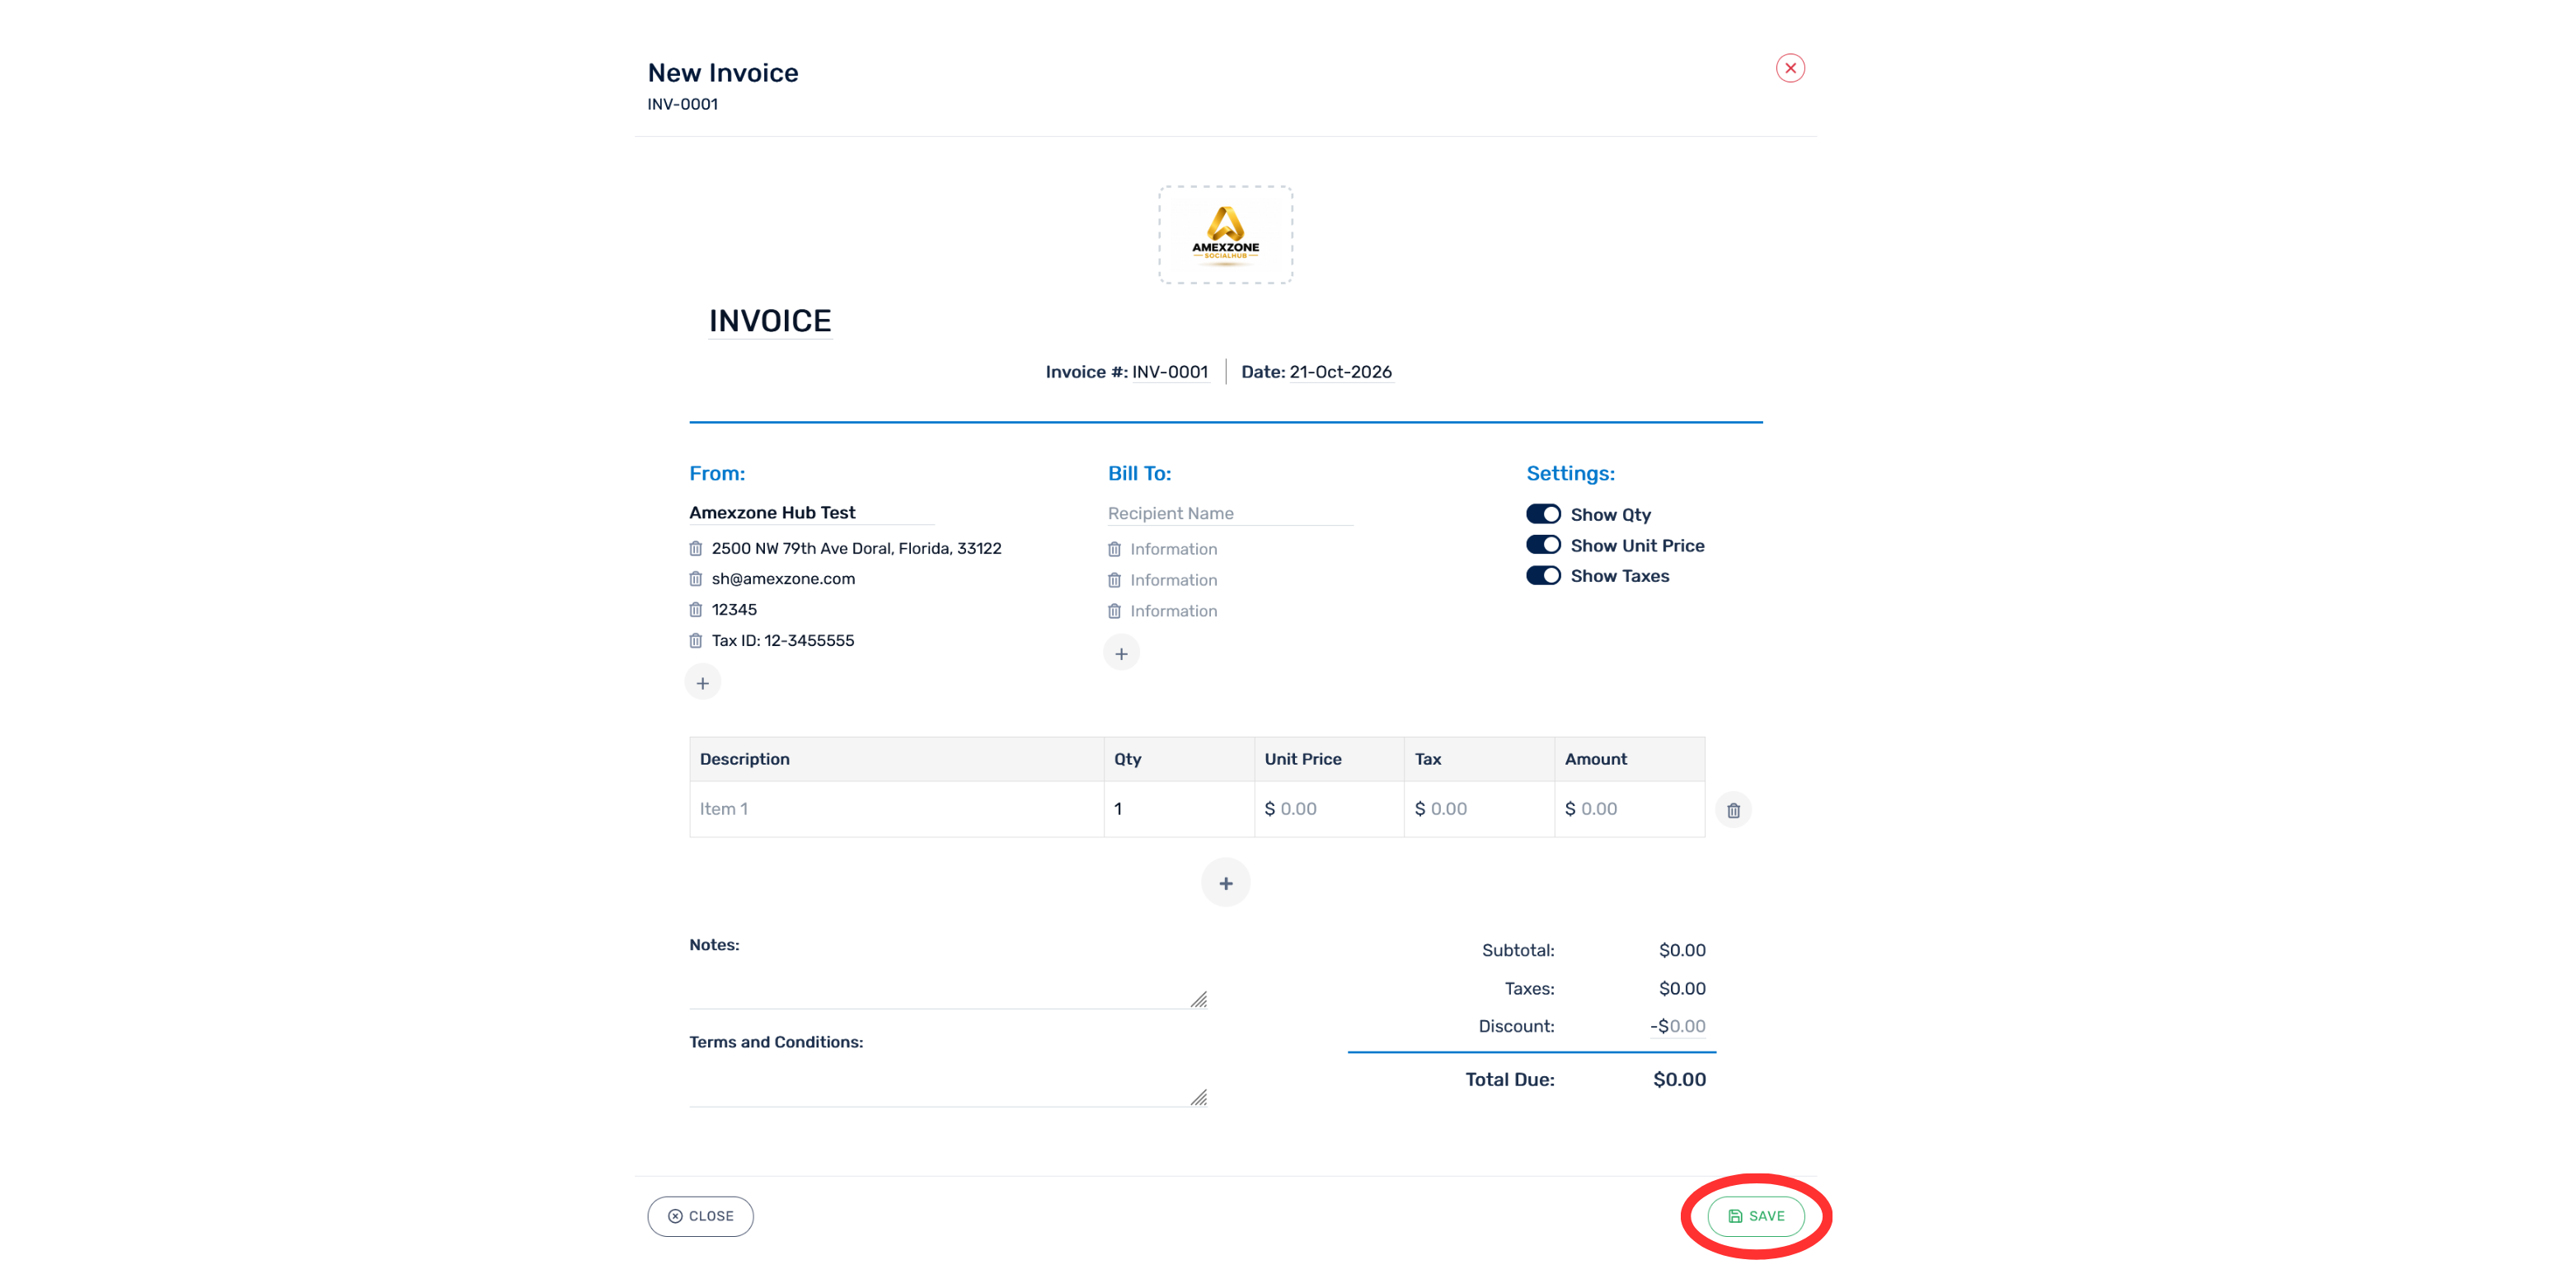Click the Item 1 description field
Screen dimensions: 2576x1288
click(x=897, y=809)
